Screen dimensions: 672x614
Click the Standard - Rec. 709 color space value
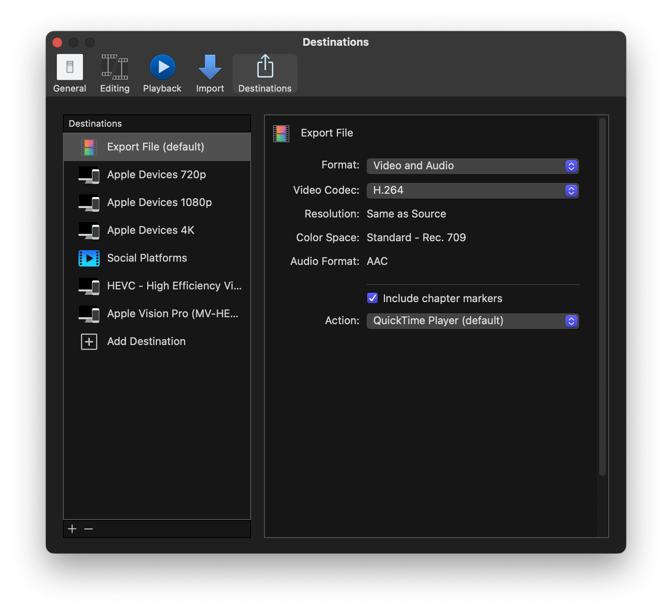pyautogui.click(x=416, y=238)
